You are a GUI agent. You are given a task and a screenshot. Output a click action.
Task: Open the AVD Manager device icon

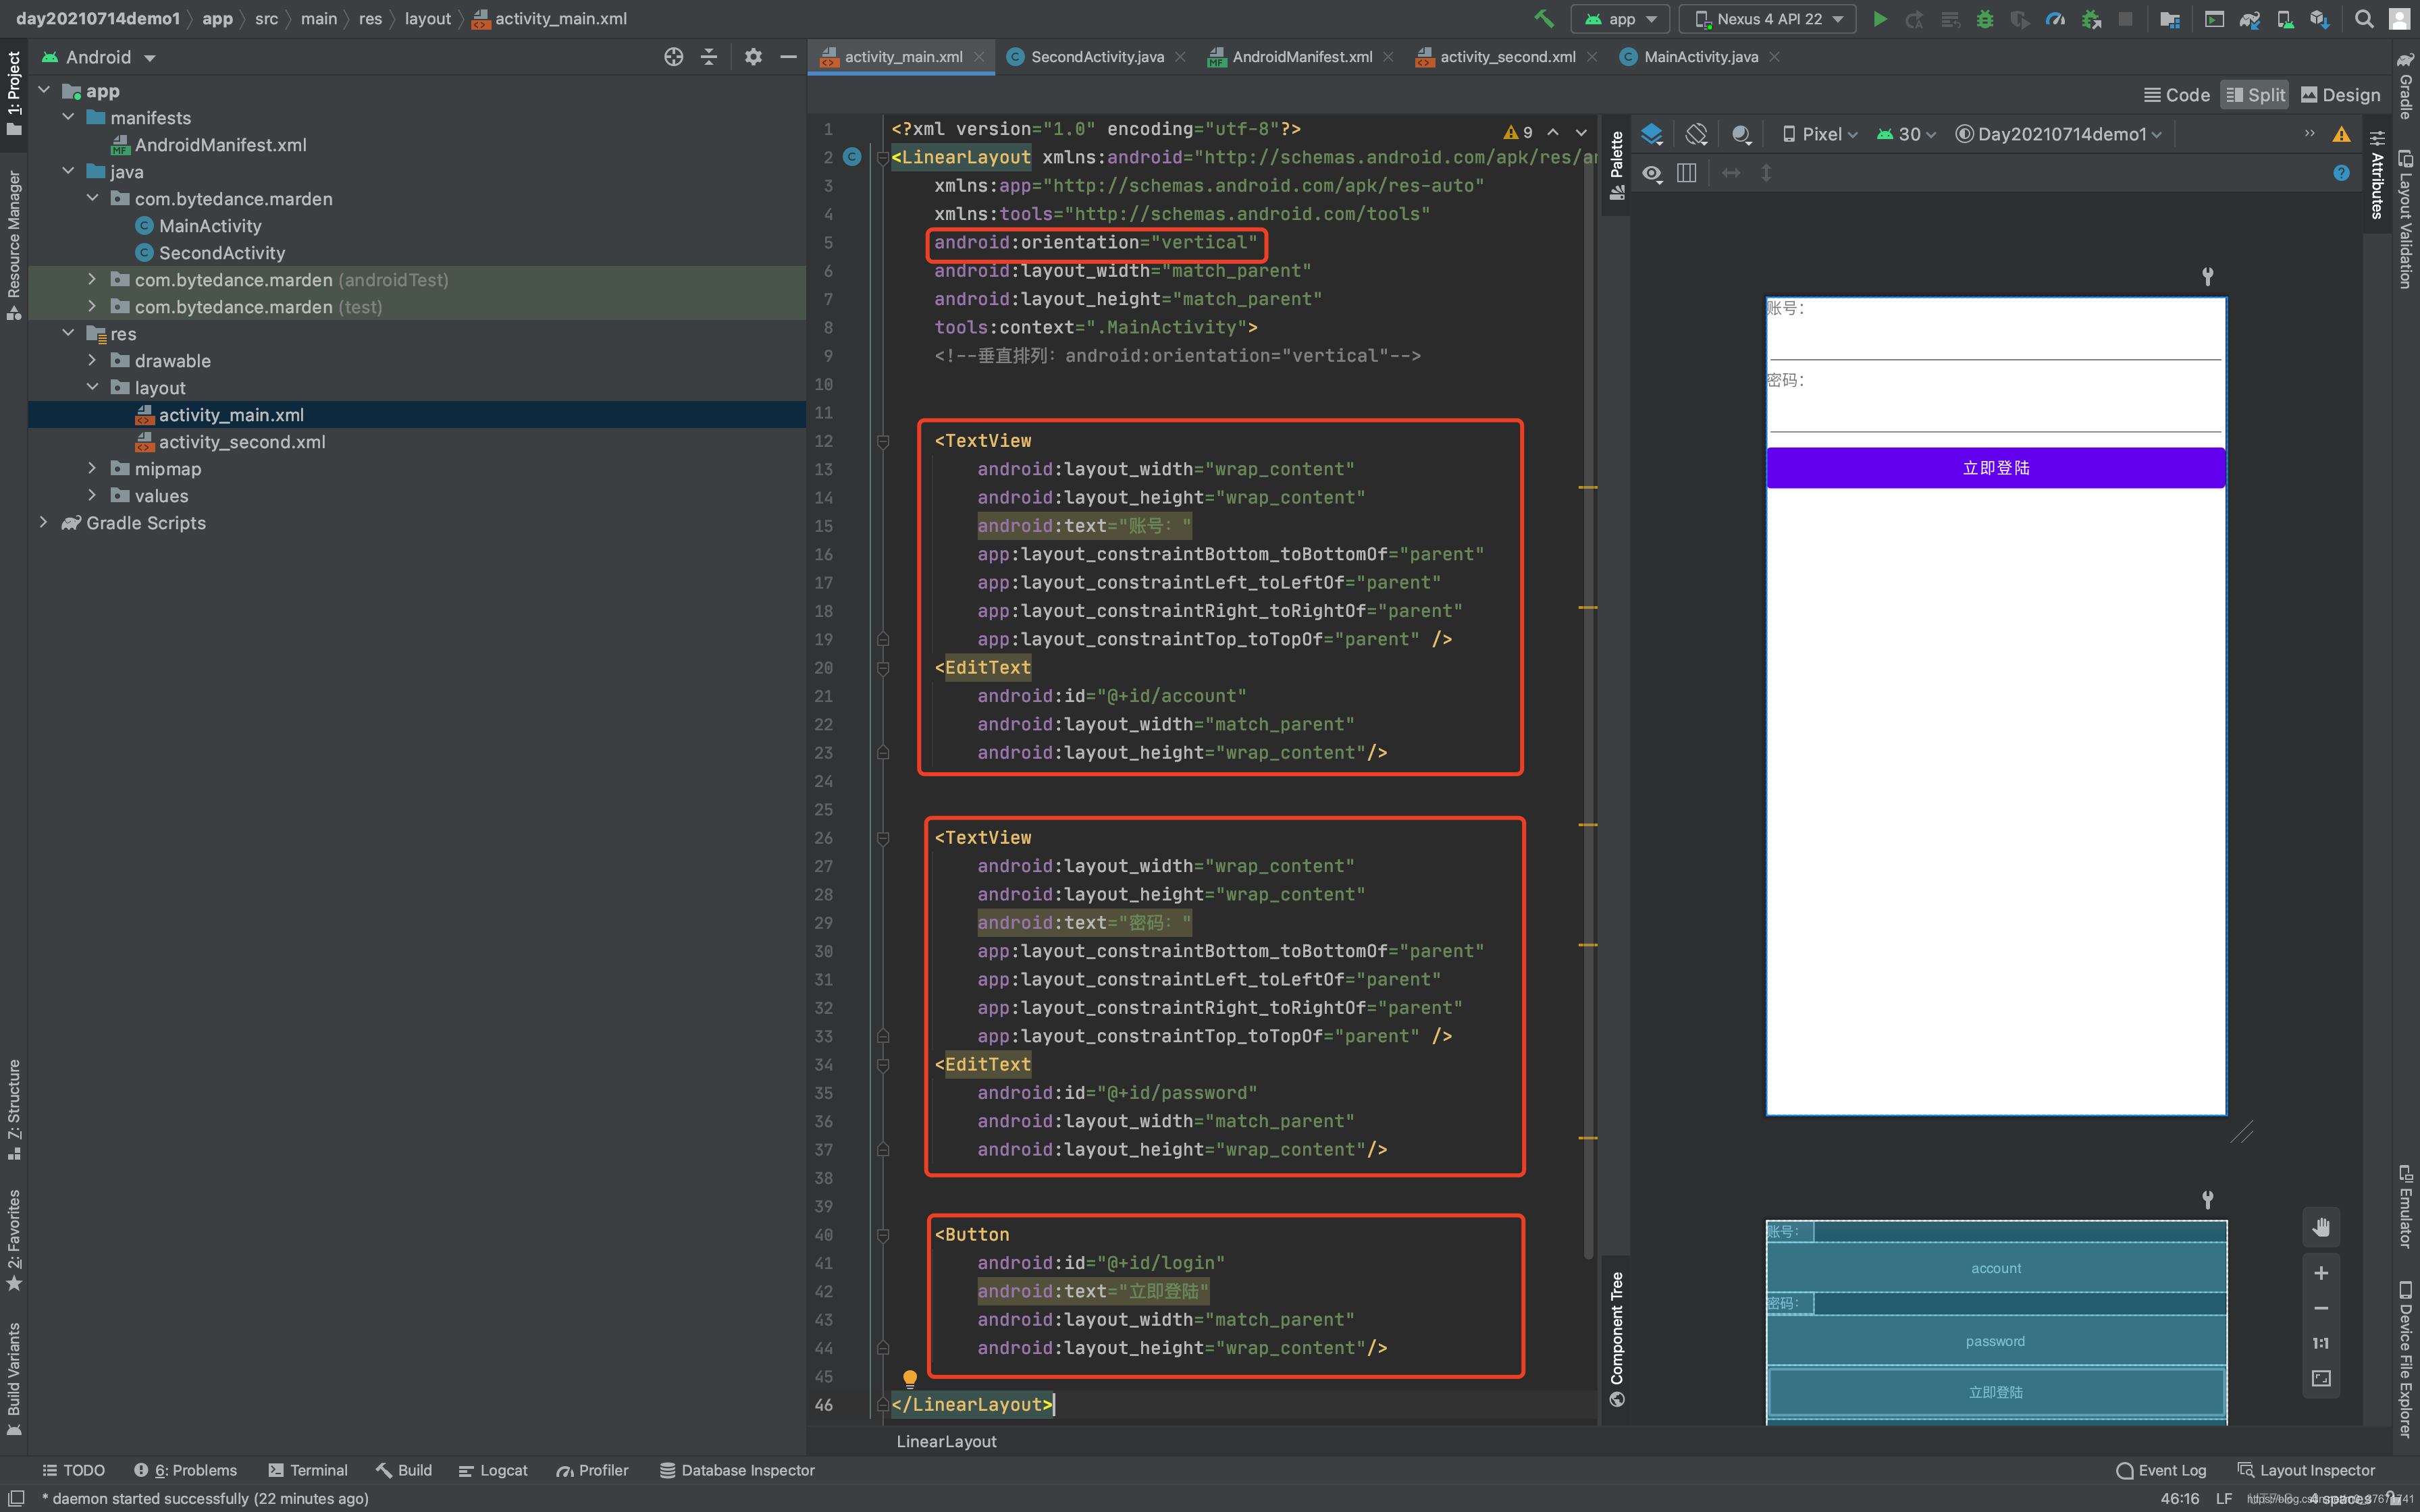click(2285, 19)
